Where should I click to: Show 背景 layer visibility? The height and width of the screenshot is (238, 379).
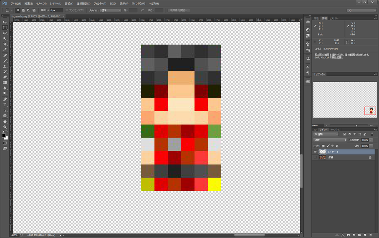(315, 158)
